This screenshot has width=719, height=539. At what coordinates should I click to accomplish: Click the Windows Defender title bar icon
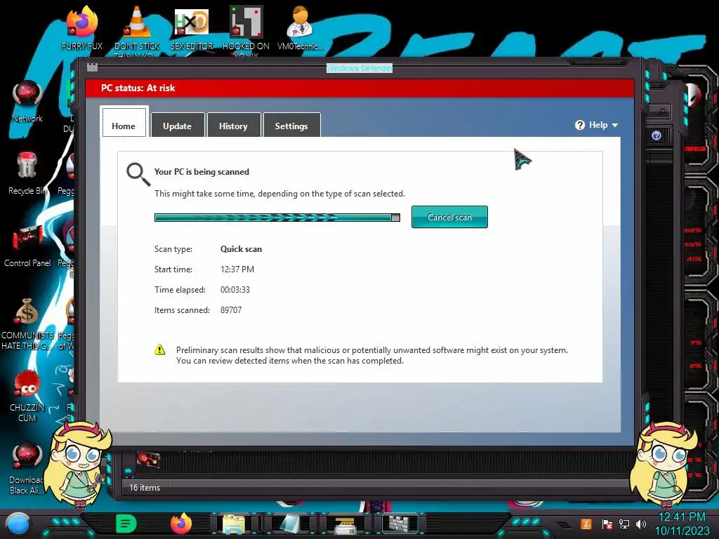click(92, 67)
